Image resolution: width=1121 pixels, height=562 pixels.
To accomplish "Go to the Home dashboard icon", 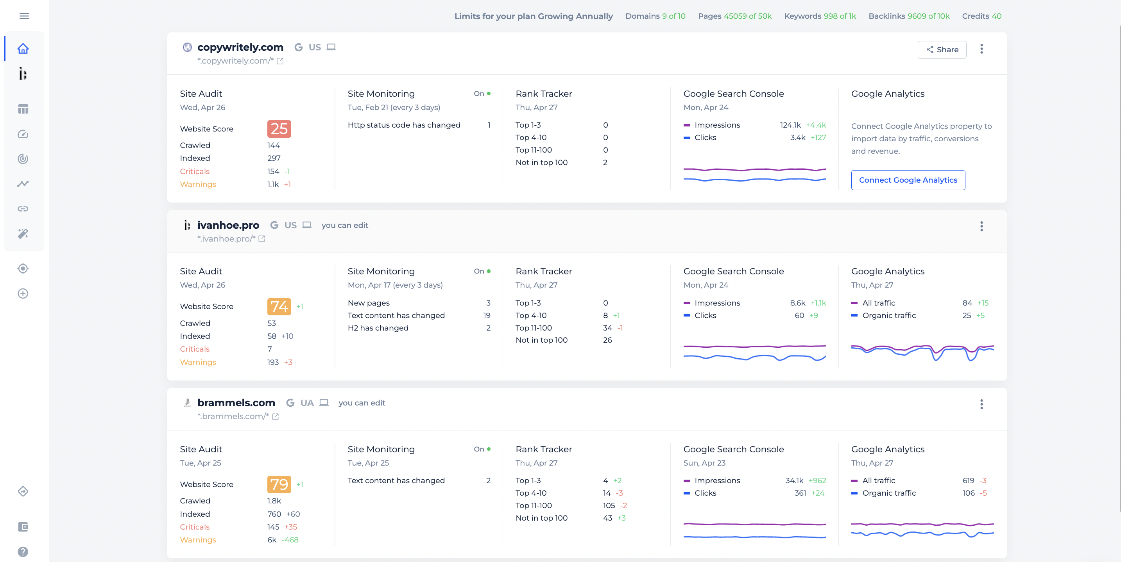I will [23, 48].
